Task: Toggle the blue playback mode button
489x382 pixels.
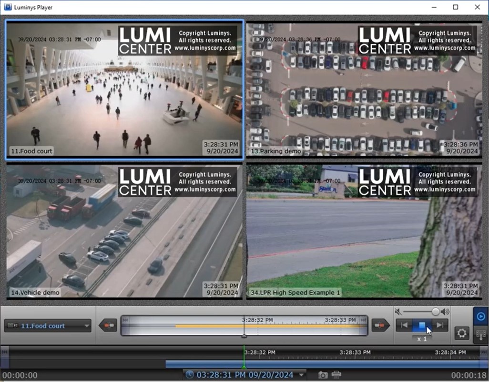Action: (x=480, y=316)
